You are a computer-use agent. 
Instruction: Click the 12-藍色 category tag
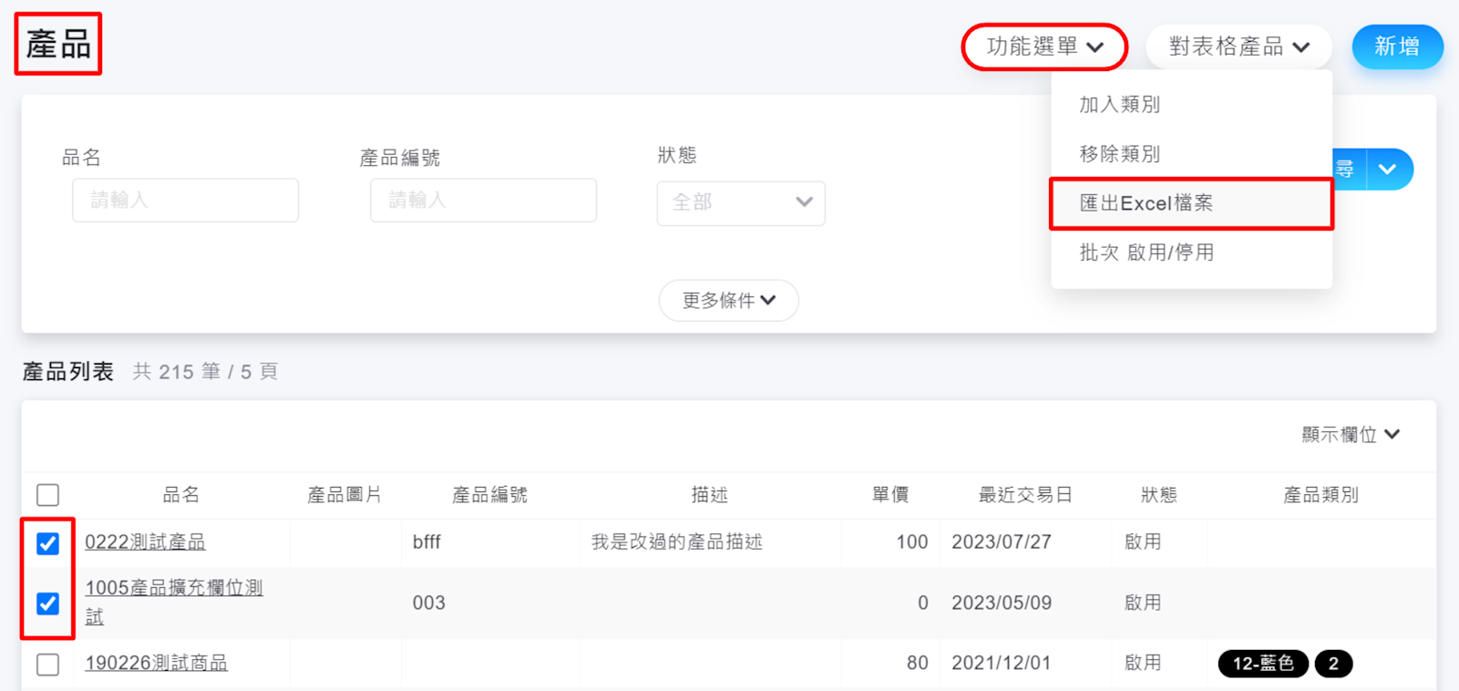[x=1262, y=664]
